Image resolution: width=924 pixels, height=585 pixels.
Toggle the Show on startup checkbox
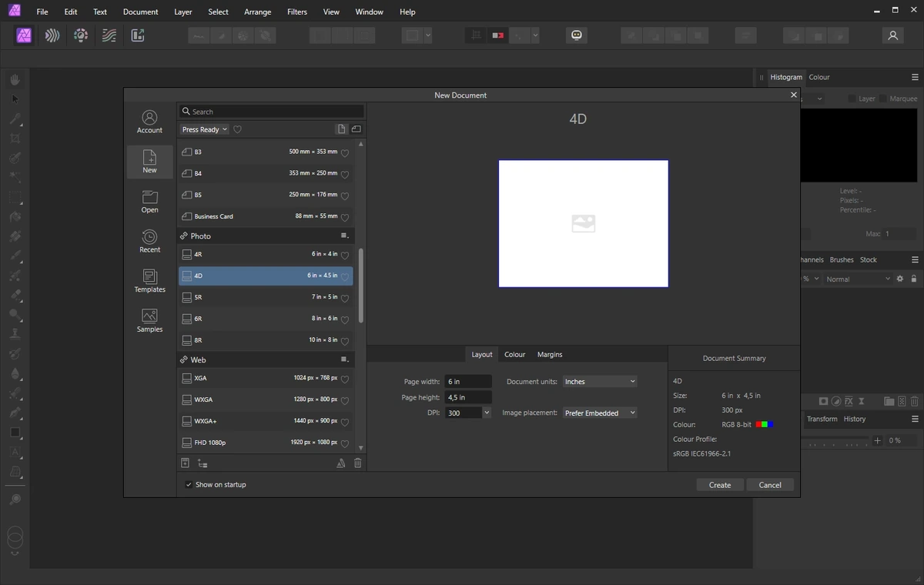point(189,484)
